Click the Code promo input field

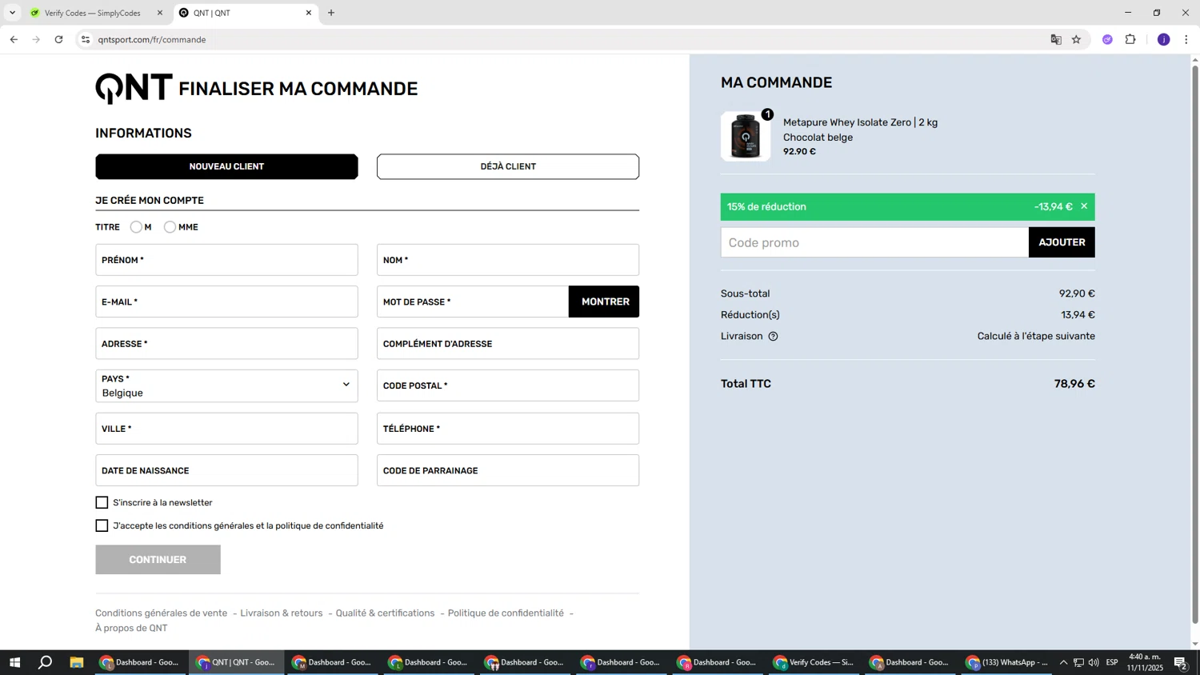(x=874, y=242)
